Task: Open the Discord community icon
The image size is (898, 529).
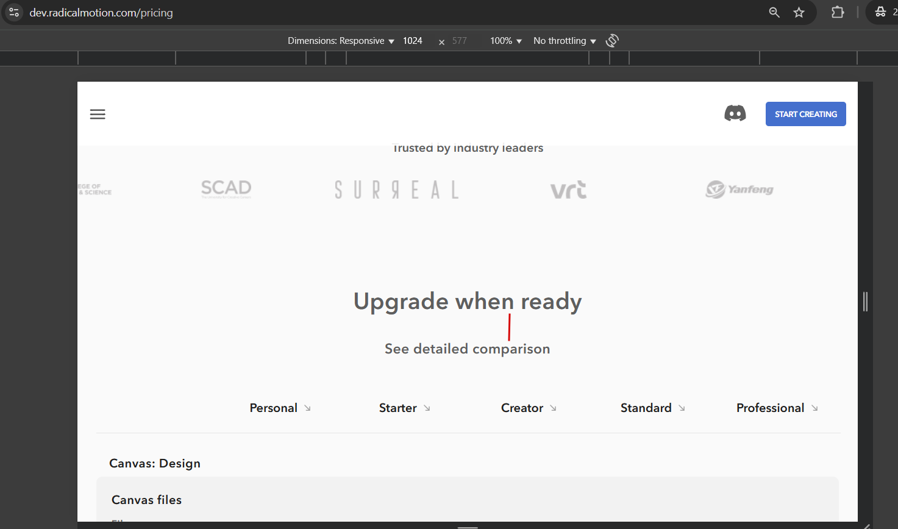Action: [735, 113]
